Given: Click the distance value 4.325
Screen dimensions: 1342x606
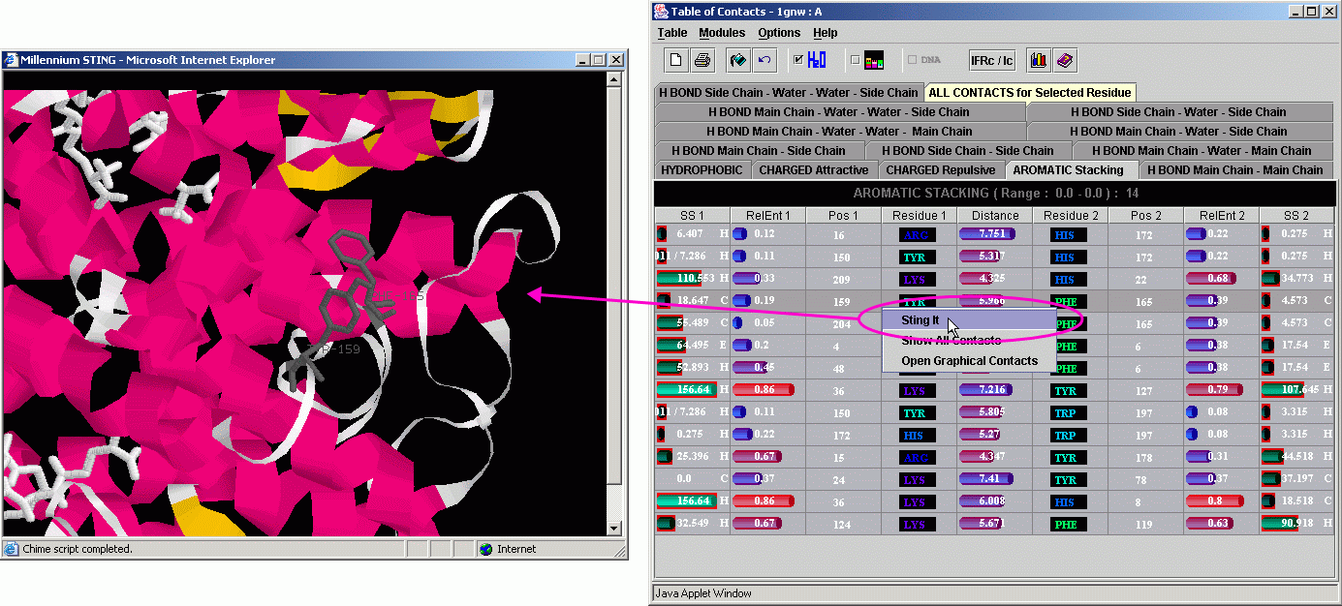Looking at the screenshot, I should pos(992,279).
